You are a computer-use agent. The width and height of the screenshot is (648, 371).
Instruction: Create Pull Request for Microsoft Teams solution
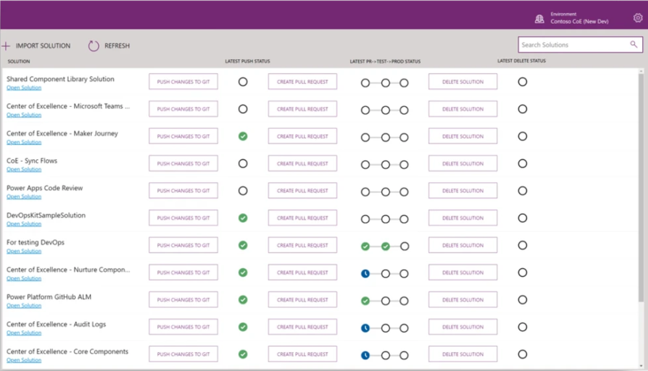(x=302, y=109)
